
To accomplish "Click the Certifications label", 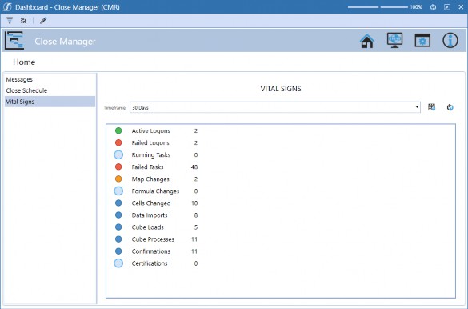I will (150, 263).
